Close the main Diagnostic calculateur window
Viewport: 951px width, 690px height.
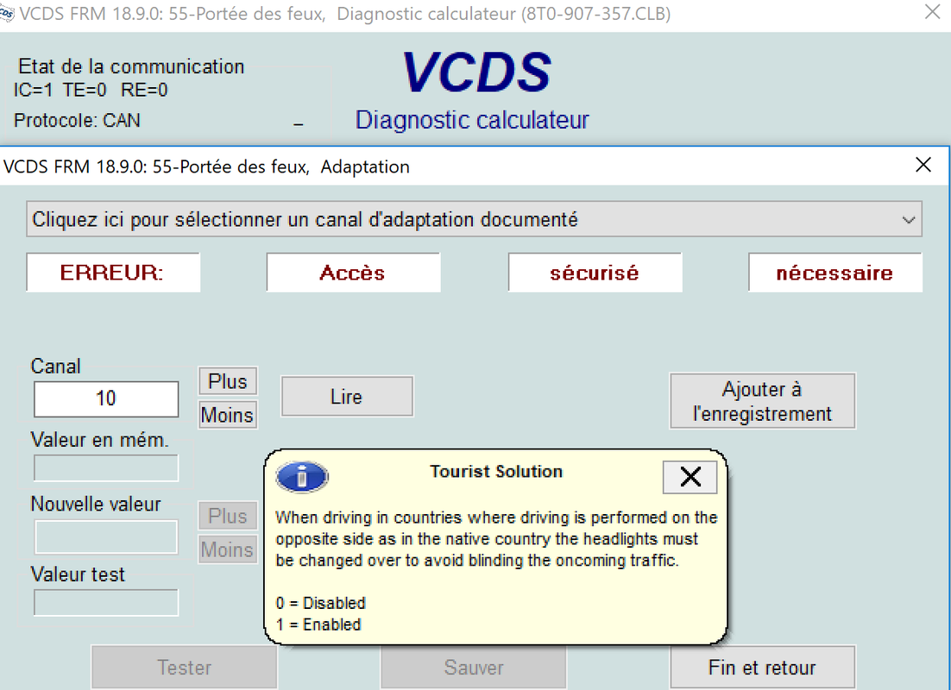pos(932,12)
